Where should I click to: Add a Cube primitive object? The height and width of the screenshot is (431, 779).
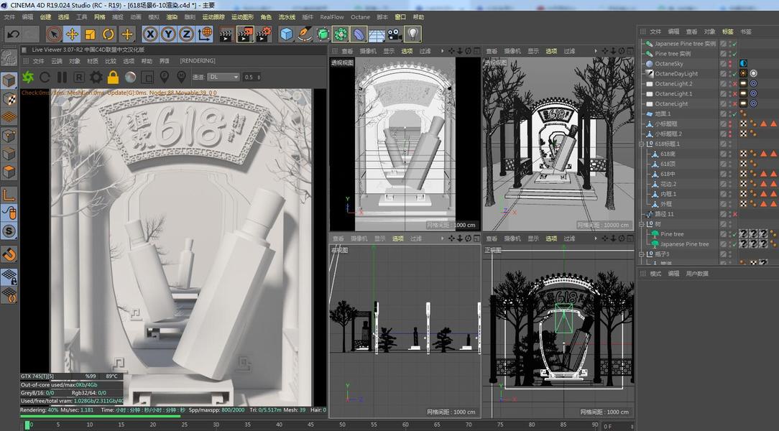point(286,34)
